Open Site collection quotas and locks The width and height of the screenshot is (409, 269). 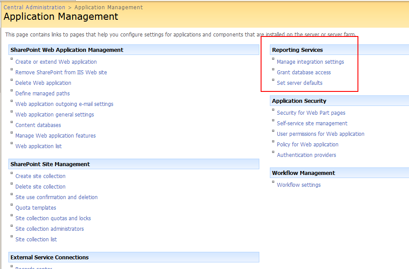coord(53,218)
